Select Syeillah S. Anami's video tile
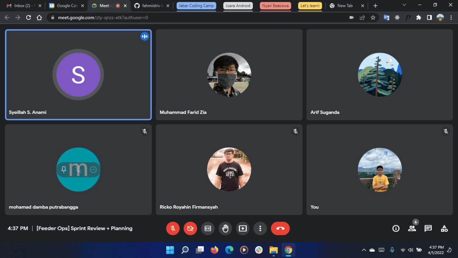Viewport: 458px width, 258px height. tap(78, 75)
